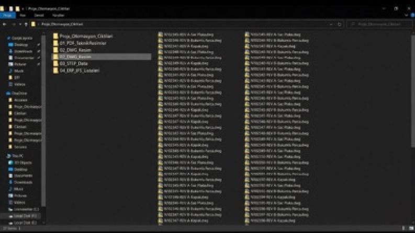Switch to details view in status bar

click(403, 228)
